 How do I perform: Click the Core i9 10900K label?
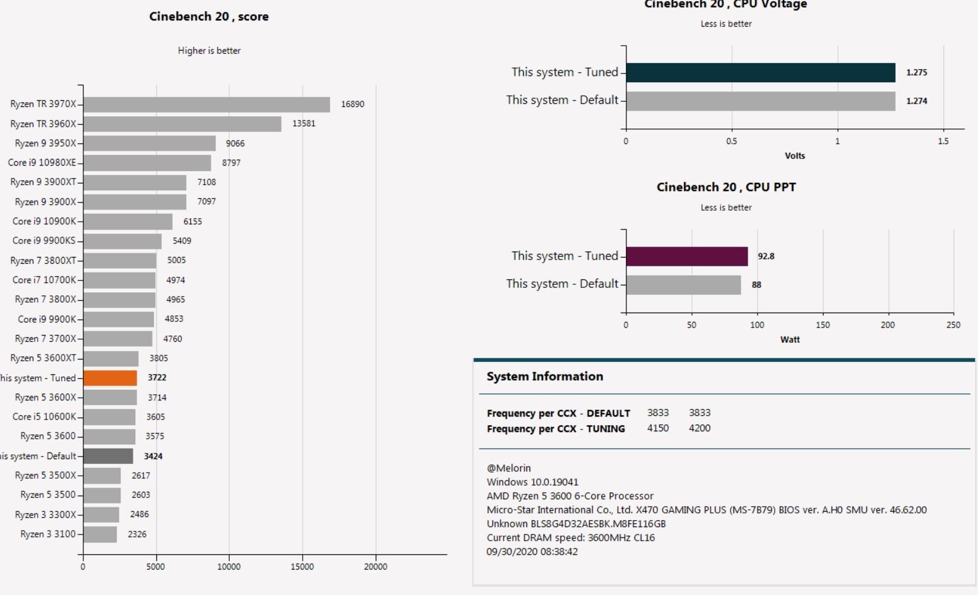pos(44,221)
